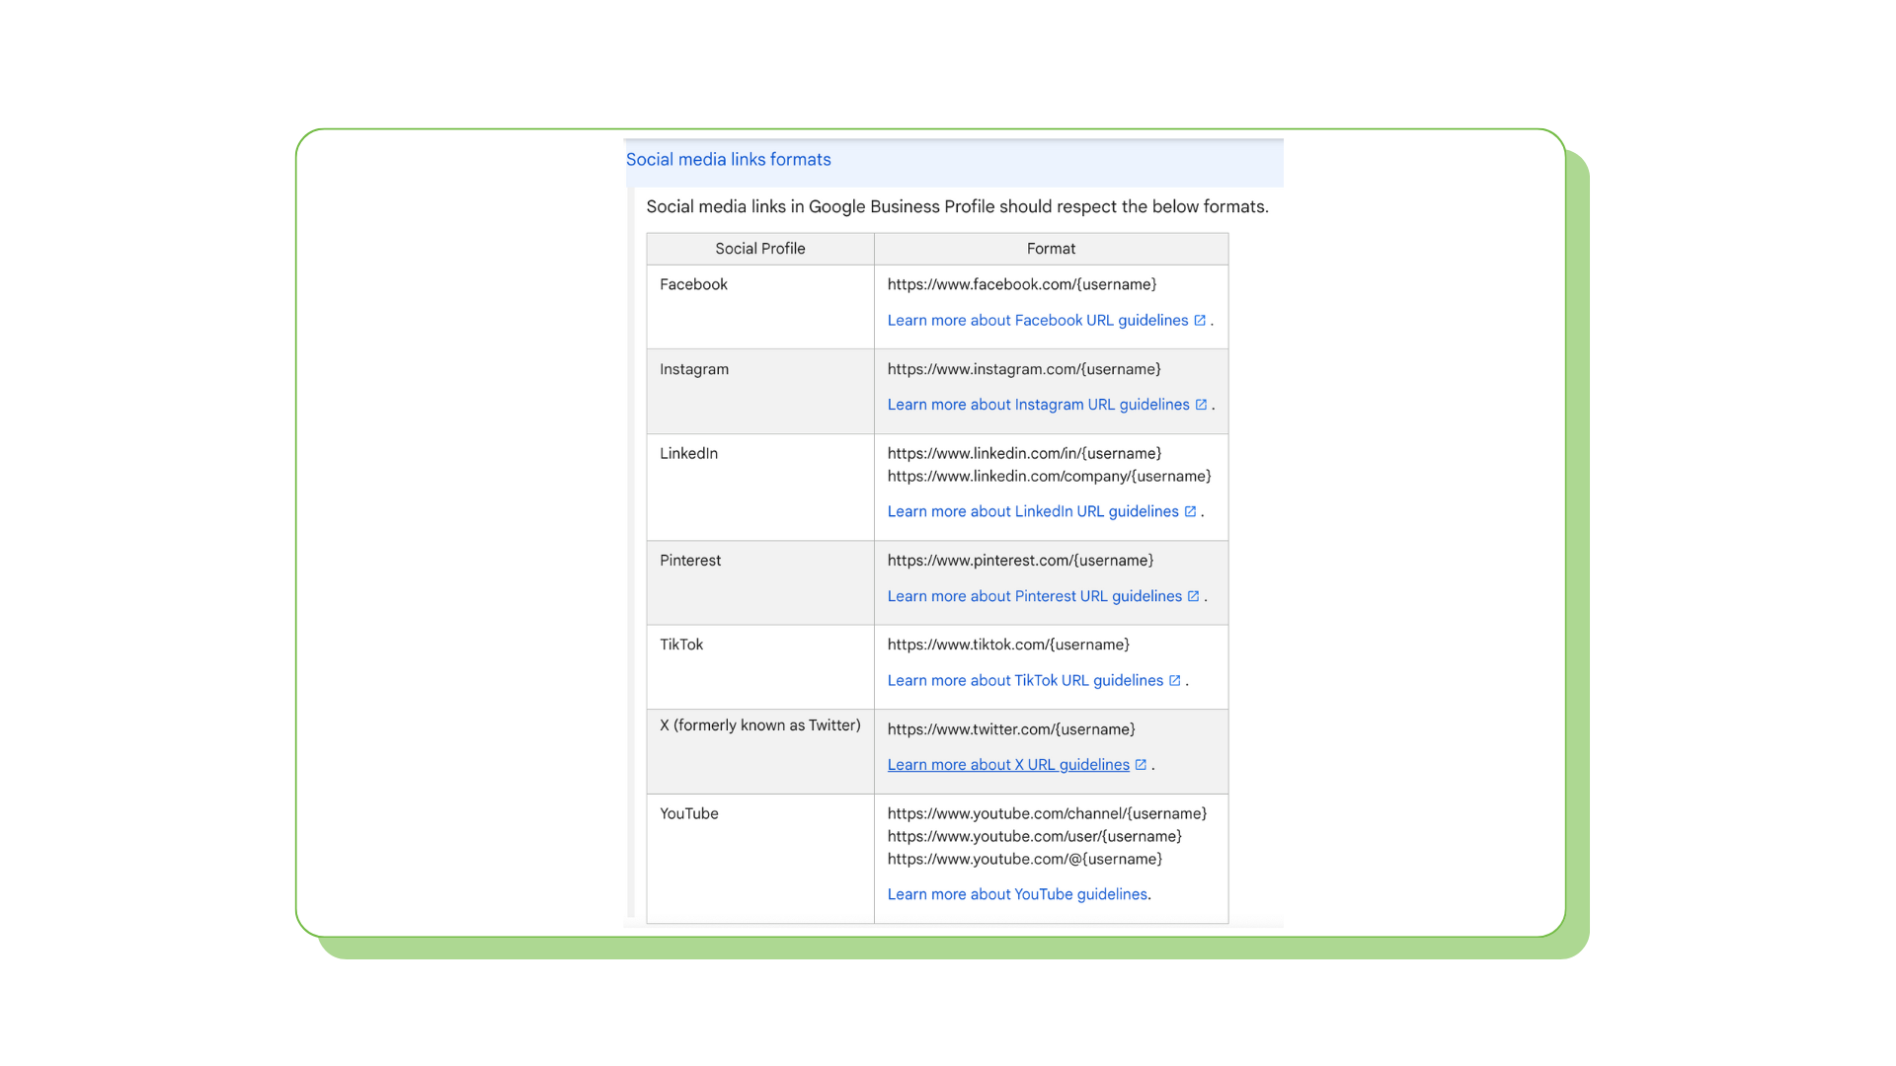Click the youtube.com/user/{username} format text
This screenshot has width=1896, height=1066.
(x=1034, y=837)
